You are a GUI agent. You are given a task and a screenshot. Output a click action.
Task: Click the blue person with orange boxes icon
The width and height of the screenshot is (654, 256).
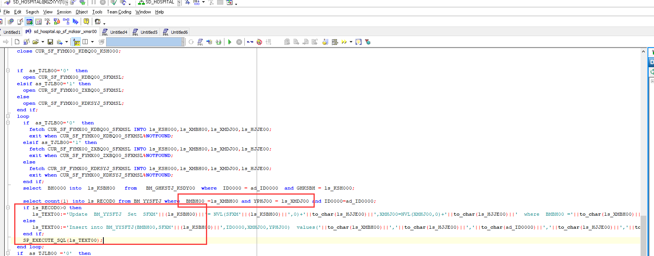[57, 21]
